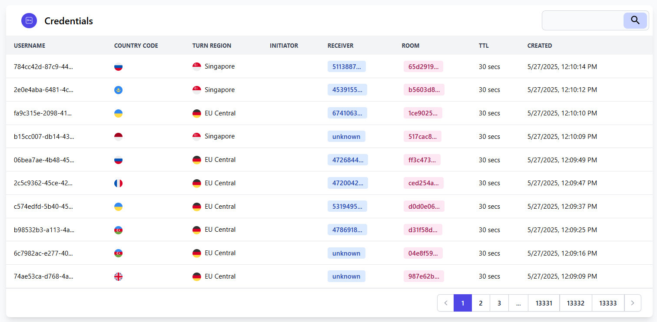Jump to page 13333
The image size is (657, 322).
coord(608,303)
